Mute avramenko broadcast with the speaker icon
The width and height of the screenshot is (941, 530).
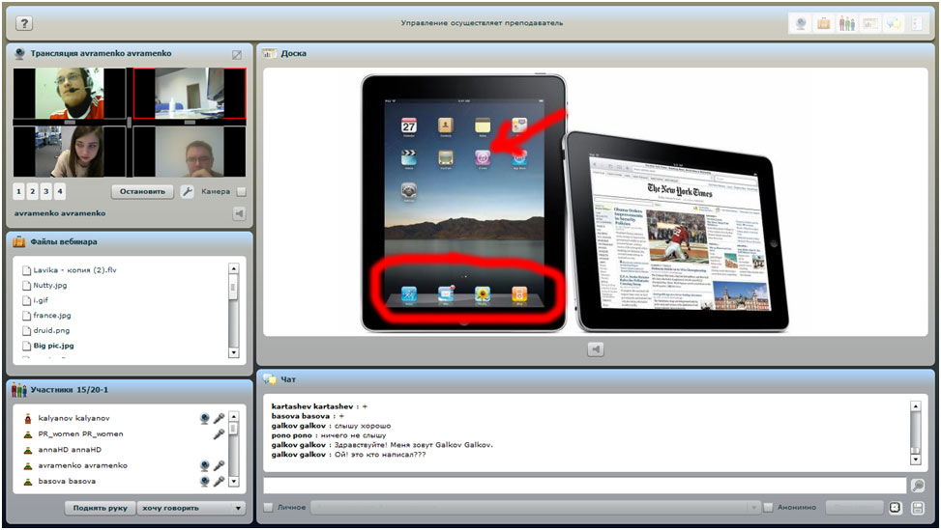pos(239,213)
